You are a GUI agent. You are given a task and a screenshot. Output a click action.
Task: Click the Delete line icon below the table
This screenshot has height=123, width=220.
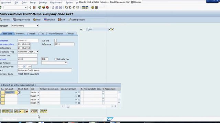[x=26, y=111]
